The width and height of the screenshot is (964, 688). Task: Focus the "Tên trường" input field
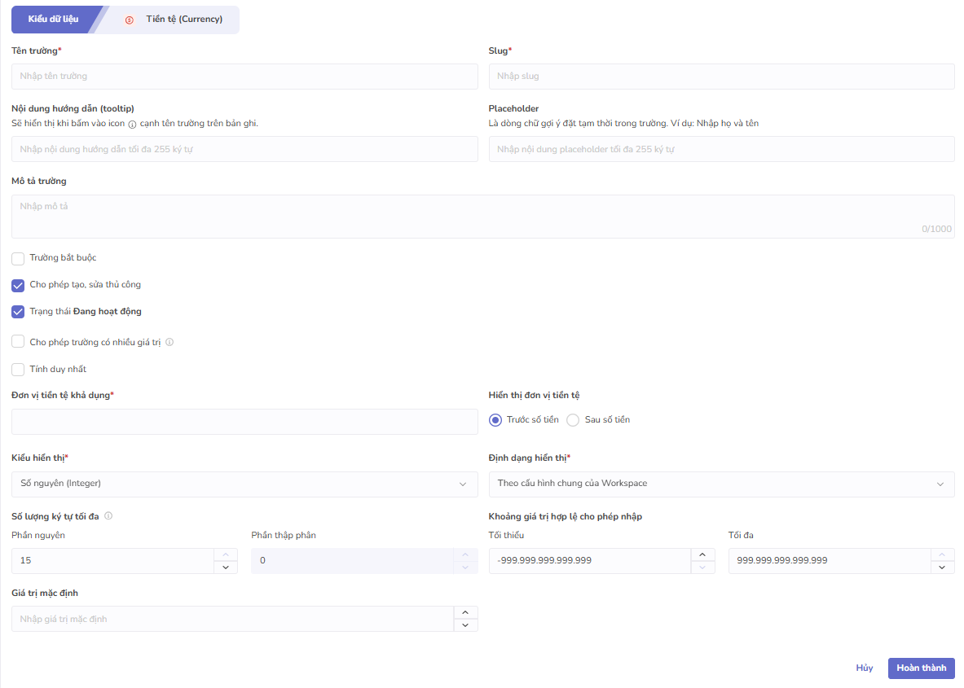coord(244,77)
